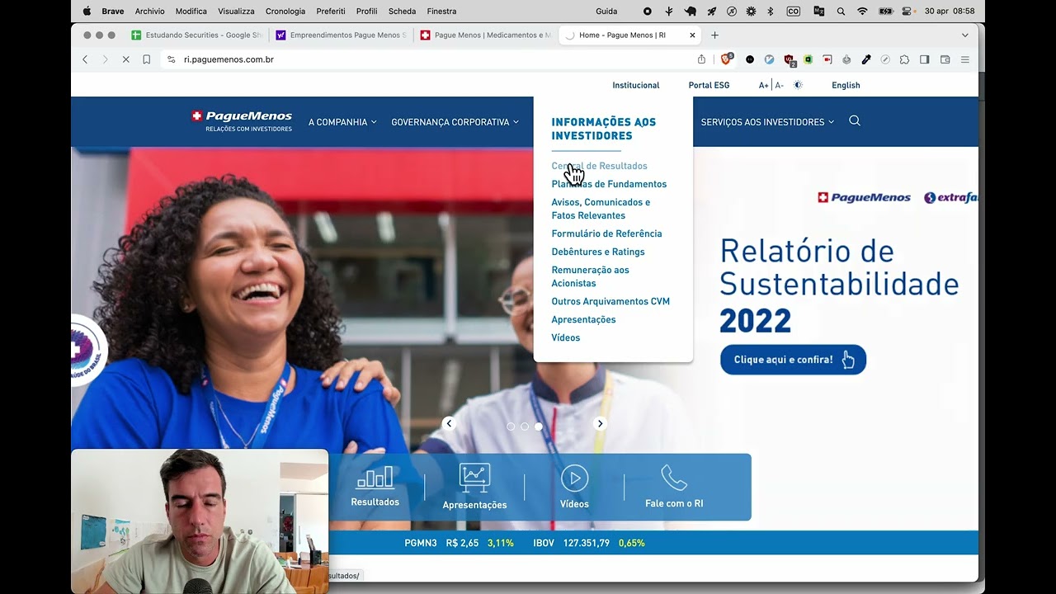The image size is (1056, 594).
Task: Toggle the high contrast mode icon
Action: pos(798,85)
